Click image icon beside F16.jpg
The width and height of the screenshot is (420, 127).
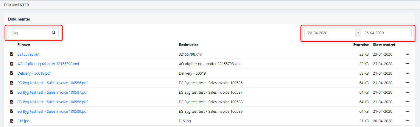(12, 121)
